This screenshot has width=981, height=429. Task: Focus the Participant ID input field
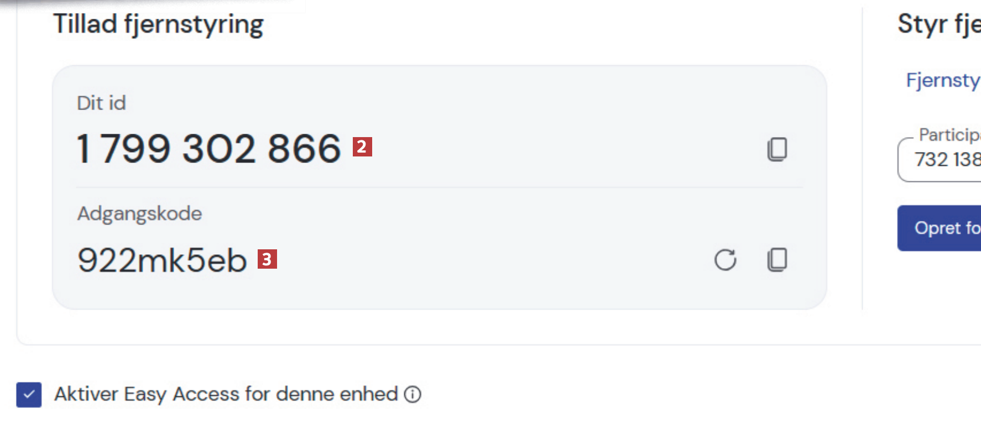click(939, 159)
